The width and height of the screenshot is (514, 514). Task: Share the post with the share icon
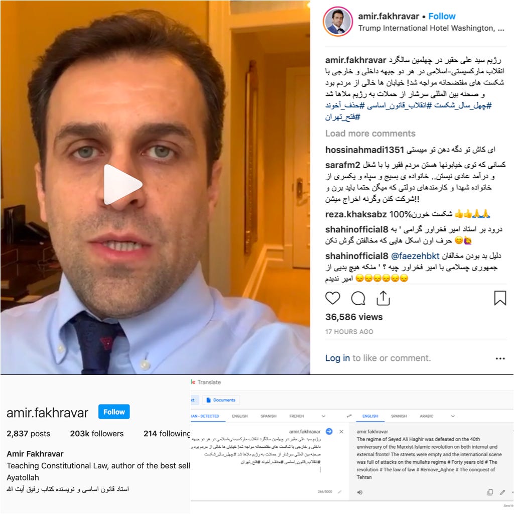[x=383, y=298]
